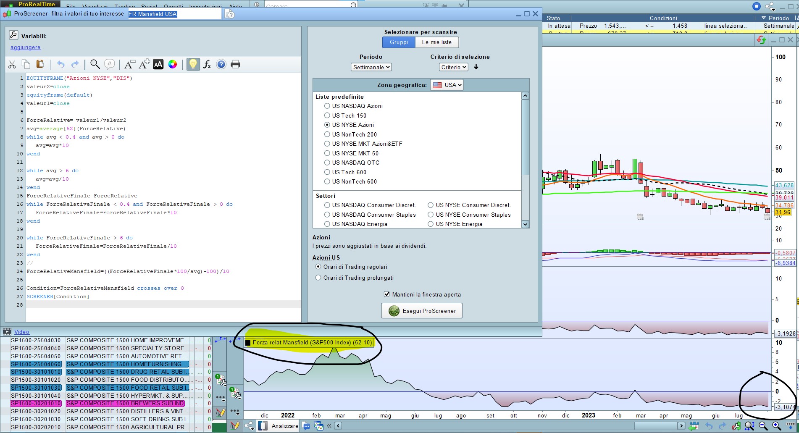Viewport: 799px width, 433px height.
Task: Open the color wheel picker
Action: click(172, 64)
